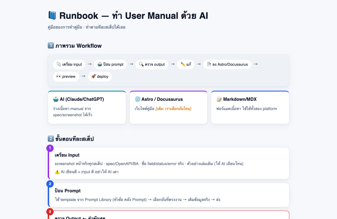
Task: Click the number 1 keycap beside ภาพรวม Workflow
Action: point(51,45)
